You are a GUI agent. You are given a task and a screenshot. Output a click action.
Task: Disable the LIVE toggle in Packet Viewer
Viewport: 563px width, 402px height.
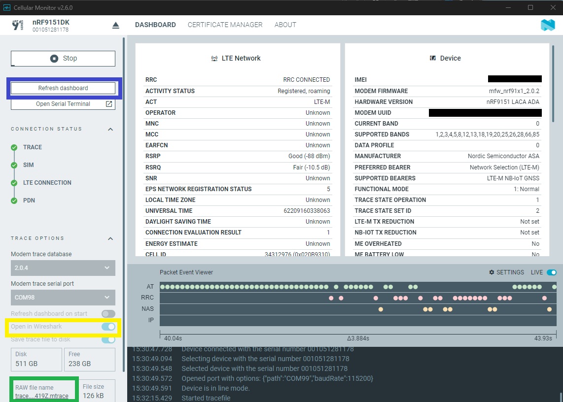(552, 272)
